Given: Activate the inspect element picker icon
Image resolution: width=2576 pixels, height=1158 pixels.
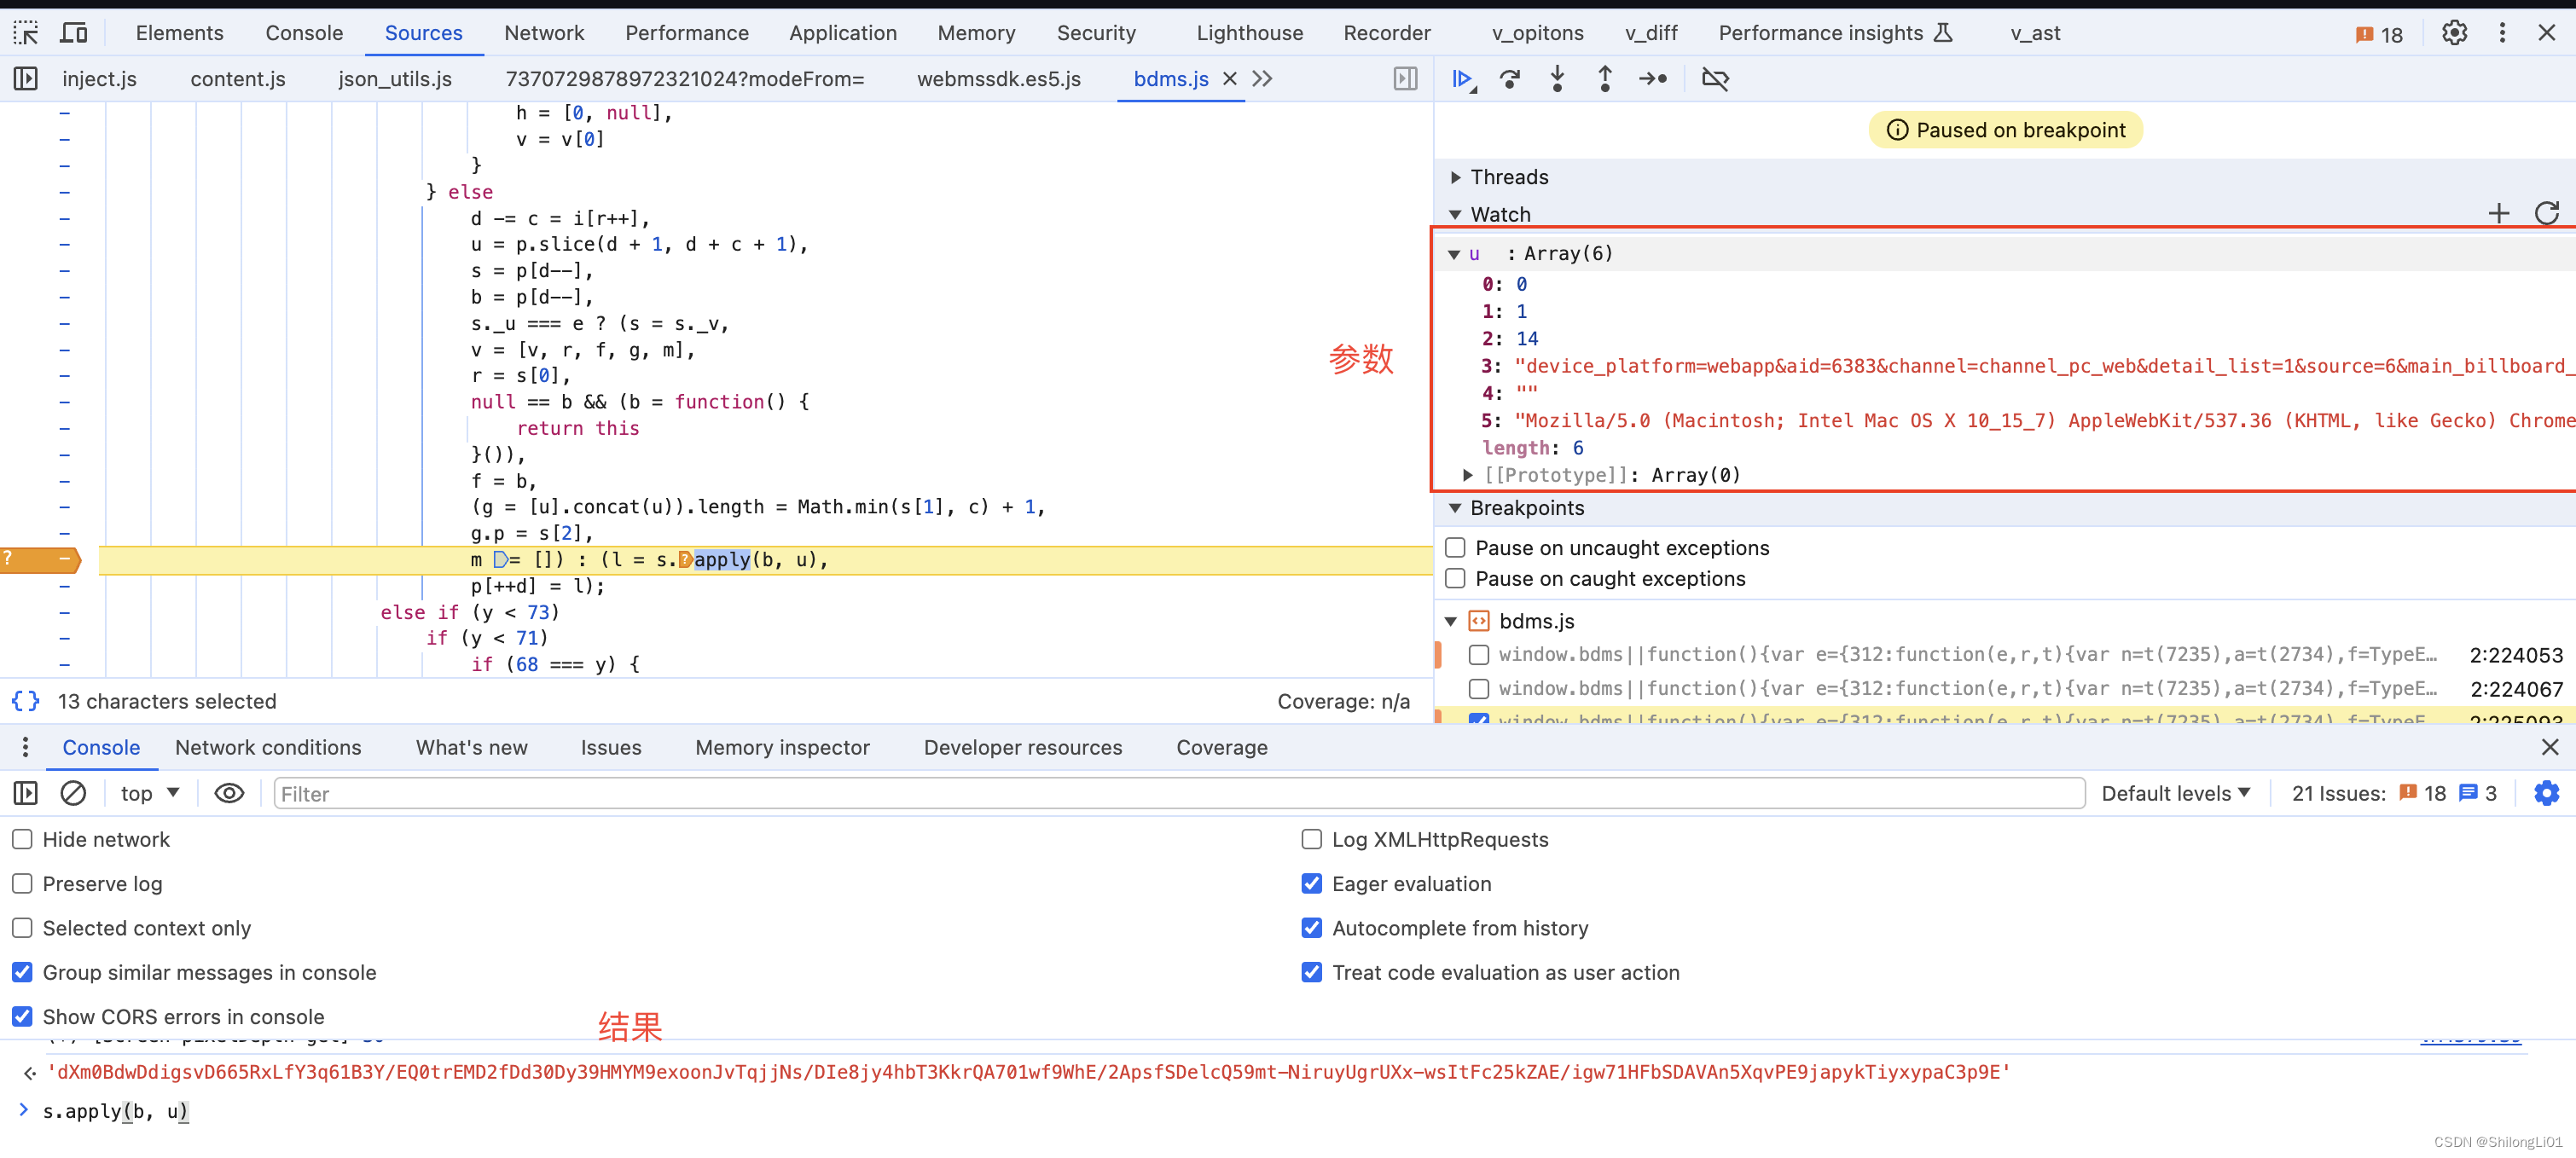Looking at the screenshot, I should tap(26, 33).
